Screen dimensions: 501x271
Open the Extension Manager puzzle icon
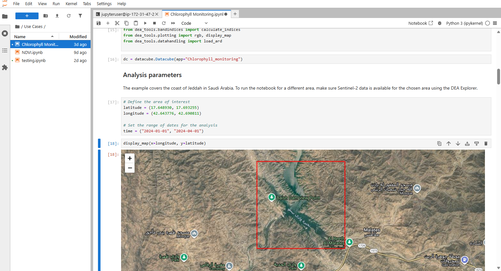tap(5, 67)
